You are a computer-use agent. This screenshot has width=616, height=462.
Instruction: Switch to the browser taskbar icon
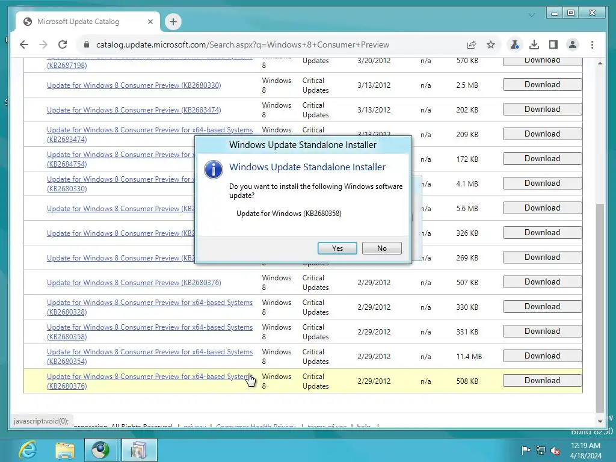point(100,450)
